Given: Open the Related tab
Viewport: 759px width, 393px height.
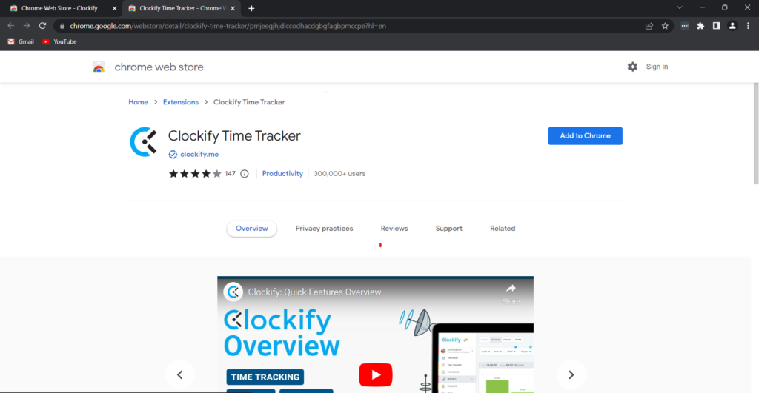Looking at the screenshot, I should click(503, 229).
